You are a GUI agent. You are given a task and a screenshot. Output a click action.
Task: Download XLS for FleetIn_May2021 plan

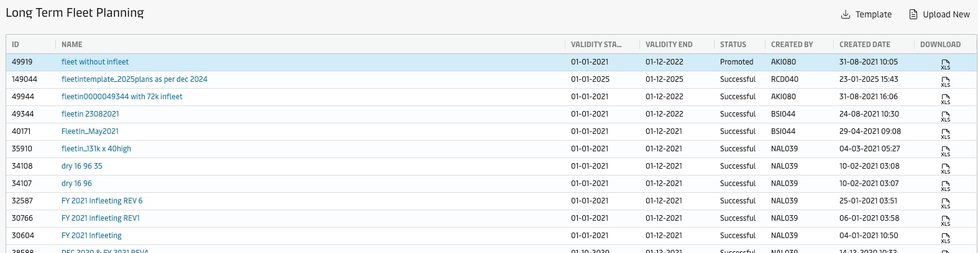tap(945, 133)
